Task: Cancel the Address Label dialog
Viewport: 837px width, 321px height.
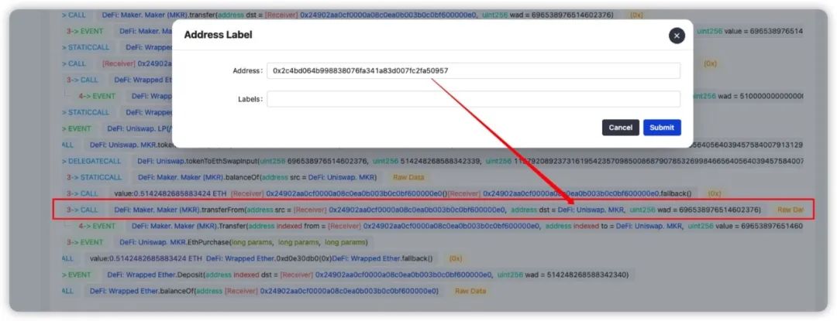Action: tap(620, 128)
